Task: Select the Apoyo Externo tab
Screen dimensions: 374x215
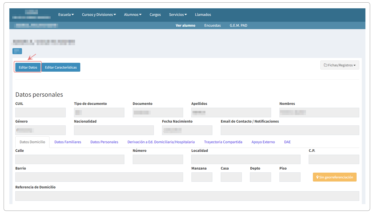Action: click(263, 142)
